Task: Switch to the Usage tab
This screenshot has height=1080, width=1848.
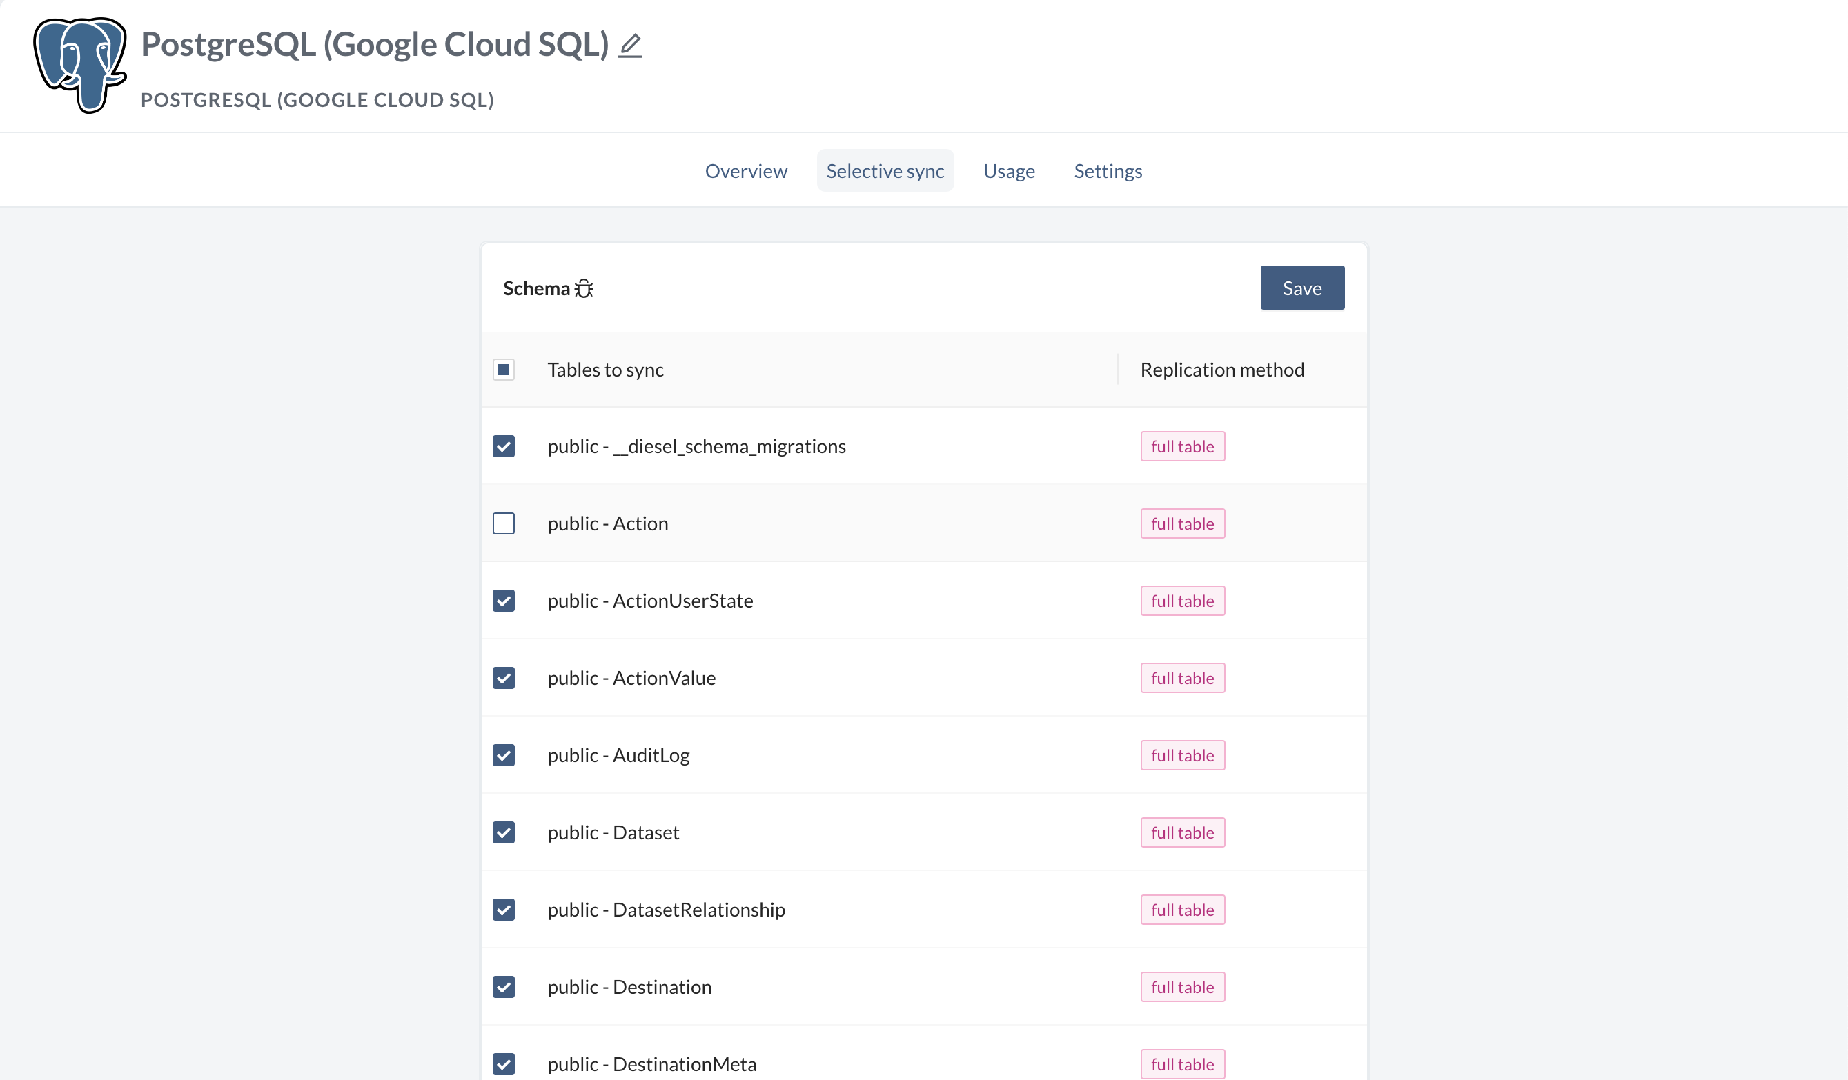Action: [x=1009, y=171]
